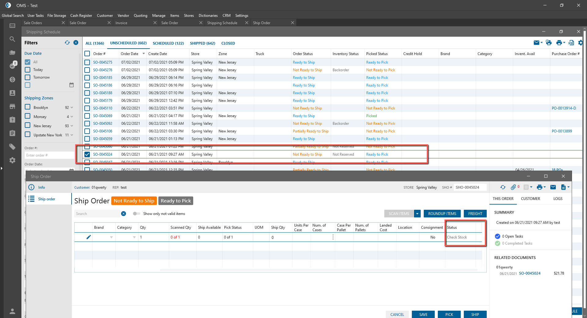587x318 pixels.
Task: Expand the New Jersey zone chevron
Action: click(x=72, y=126)
